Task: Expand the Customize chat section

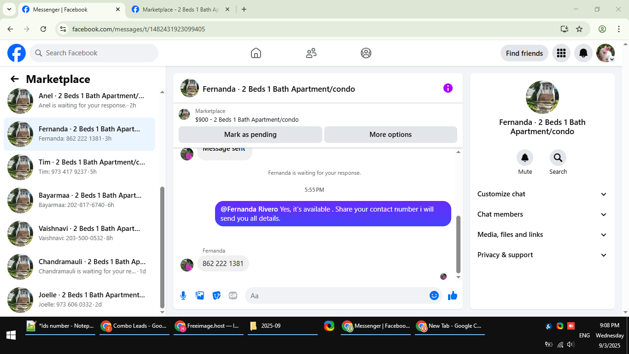Action: pos(542,194)
